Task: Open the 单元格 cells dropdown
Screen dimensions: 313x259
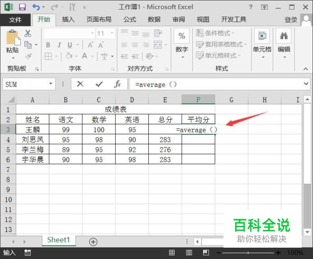Action: [262, 44]
